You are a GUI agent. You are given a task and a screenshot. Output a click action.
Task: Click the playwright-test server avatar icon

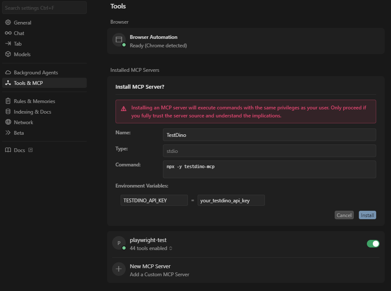tap(119, 243)
